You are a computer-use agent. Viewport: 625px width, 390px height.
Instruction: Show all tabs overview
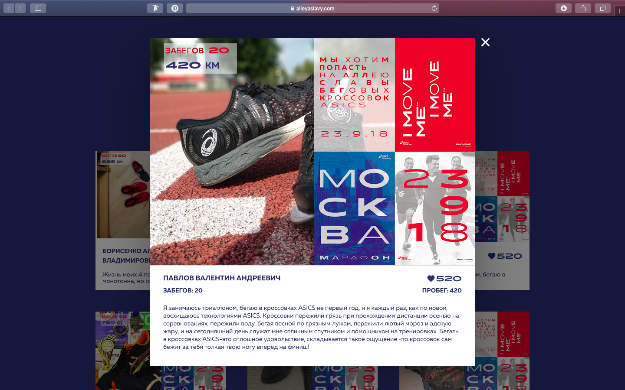click(x=603, y=8)
